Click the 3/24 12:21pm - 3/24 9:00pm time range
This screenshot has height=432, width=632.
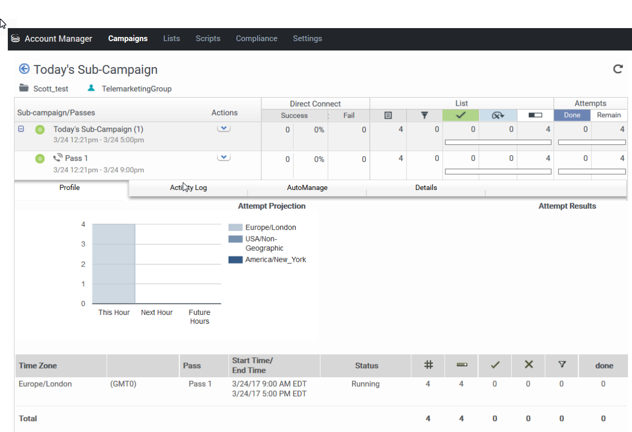click(x=99, y=170)
